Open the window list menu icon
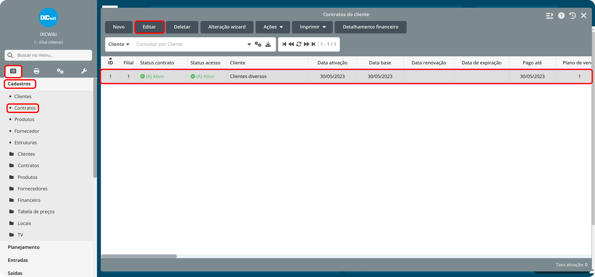Screen dimensions: 595x277 pyautogui.click(x=549, y=15)
